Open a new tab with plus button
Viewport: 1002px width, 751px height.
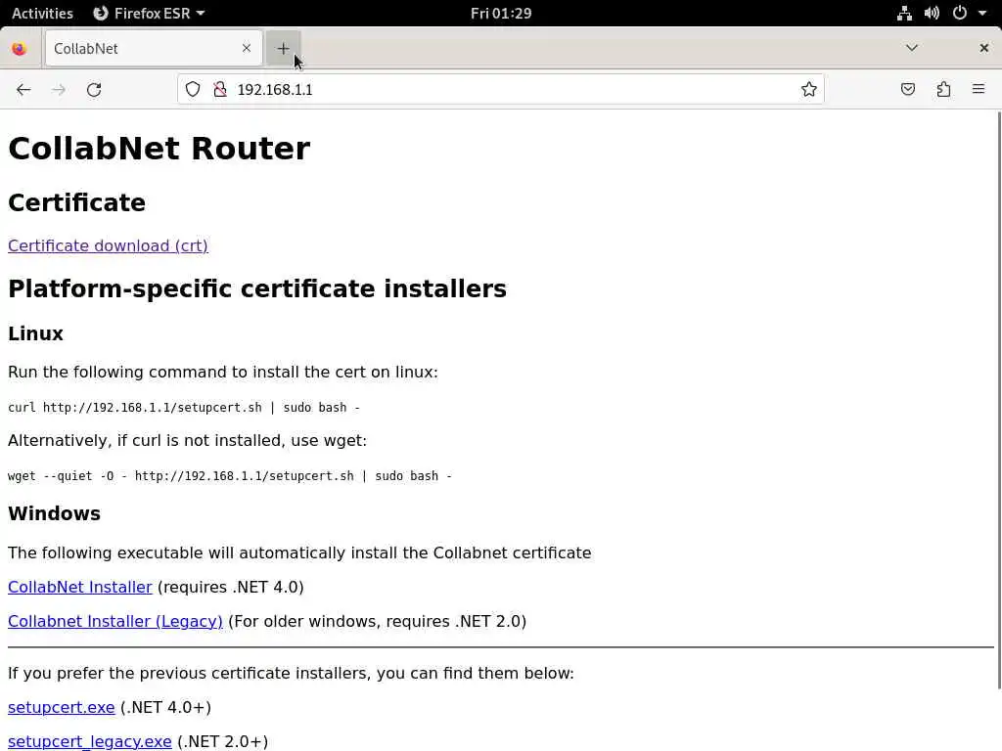283,49
